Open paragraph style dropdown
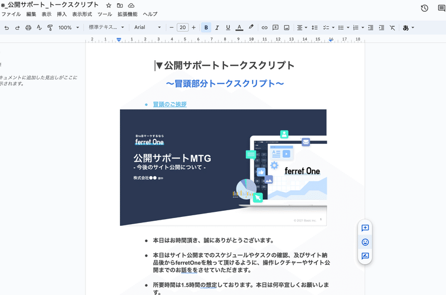The height and width of the screenshot is (295, 446). click(106, 27)
